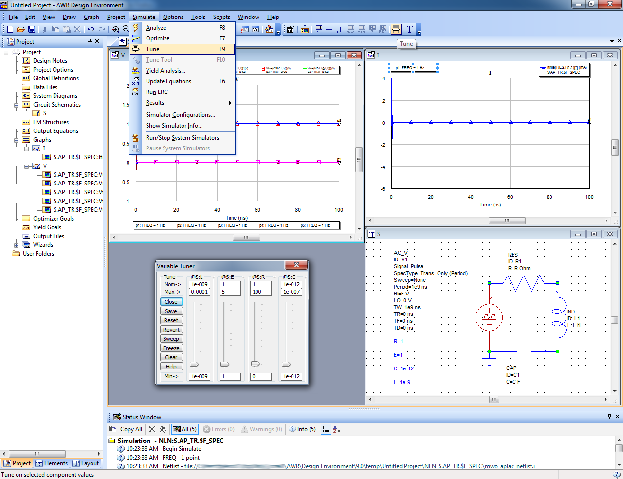Click the @S:R tuner slider handle
The image size is (623, 479).
(256, 364)
